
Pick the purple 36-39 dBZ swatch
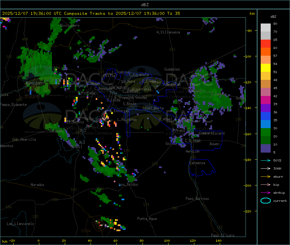point(266,108)
